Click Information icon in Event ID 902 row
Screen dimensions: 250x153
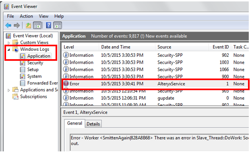[x=66, y=55]
